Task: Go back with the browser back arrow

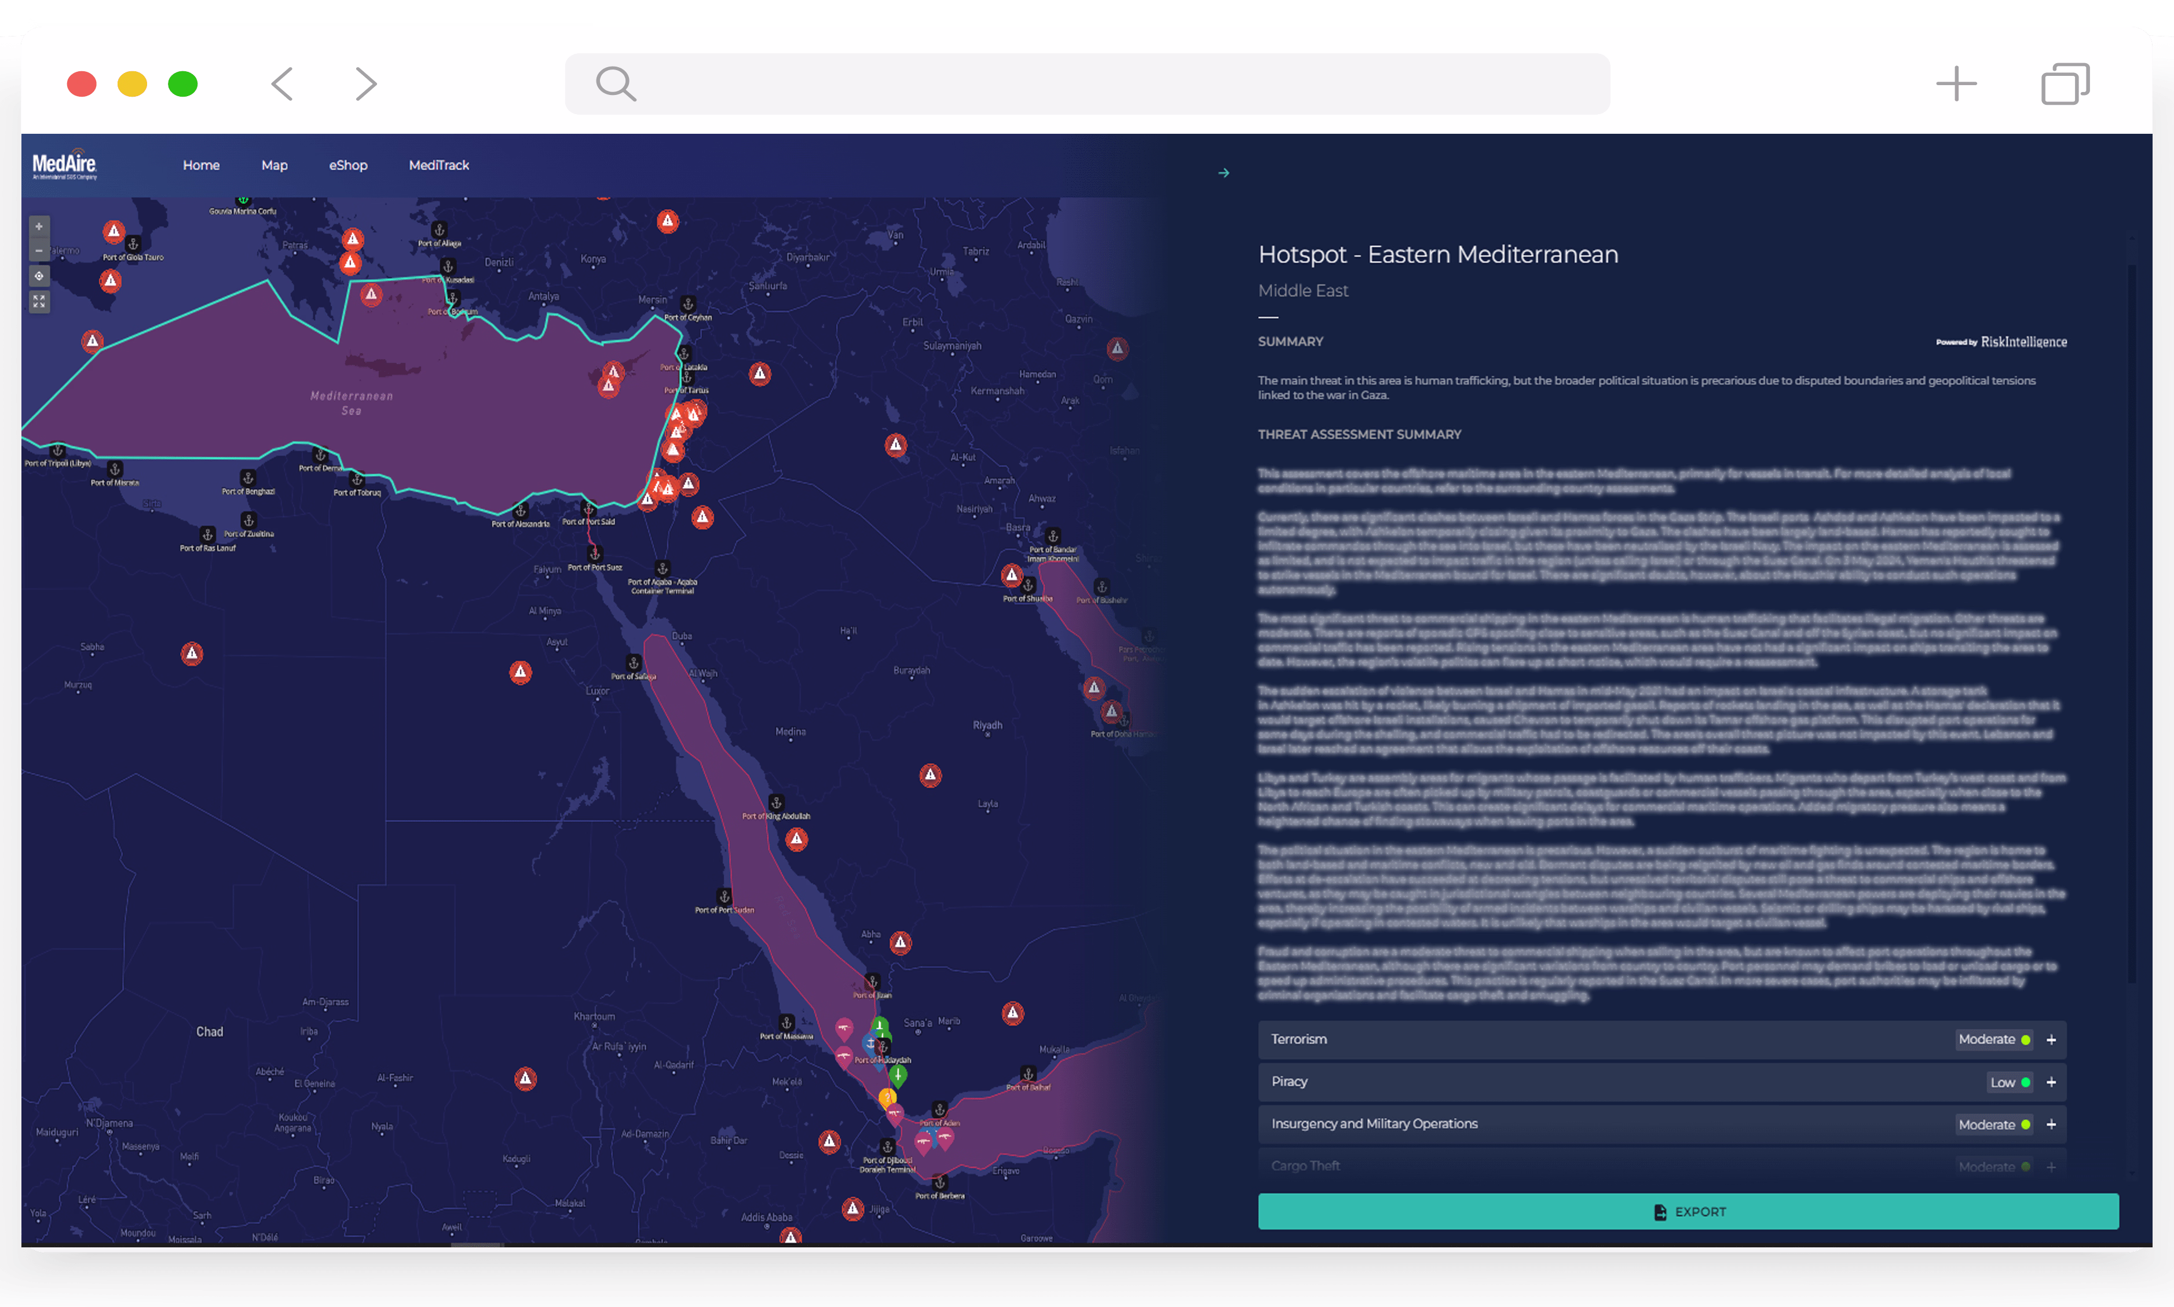Action: 282,85
